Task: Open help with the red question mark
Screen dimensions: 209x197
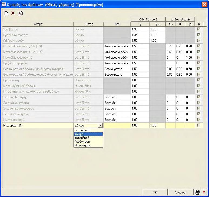Action: pyautogui.click(x=204, y=192)
